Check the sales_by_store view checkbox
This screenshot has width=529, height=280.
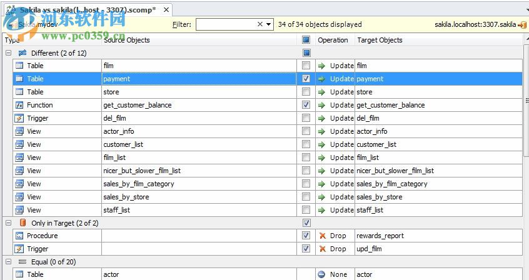click(x=306, y=197)
